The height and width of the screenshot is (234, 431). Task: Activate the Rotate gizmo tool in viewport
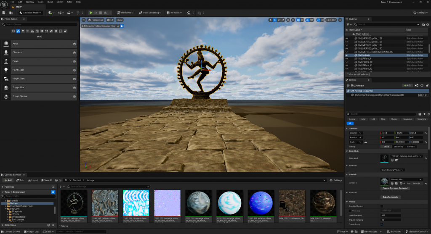point(279,20)
